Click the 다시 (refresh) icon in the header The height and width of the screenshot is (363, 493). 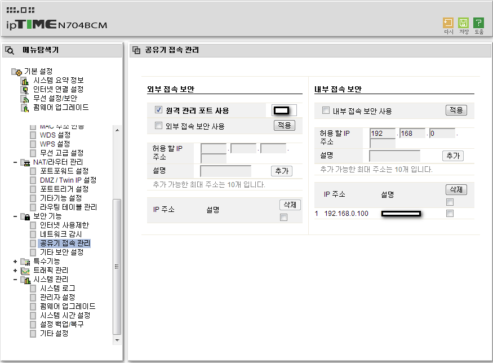coord(448,23)
